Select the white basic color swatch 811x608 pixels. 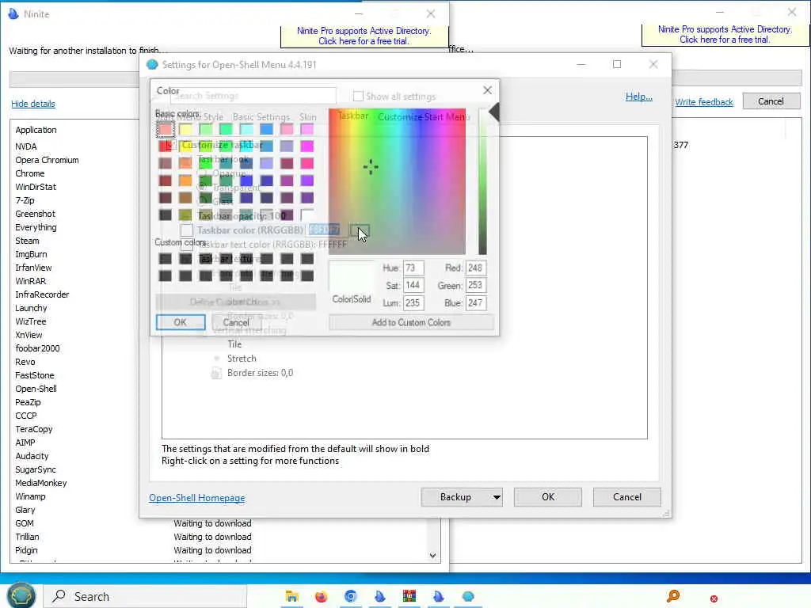point(307,215)
